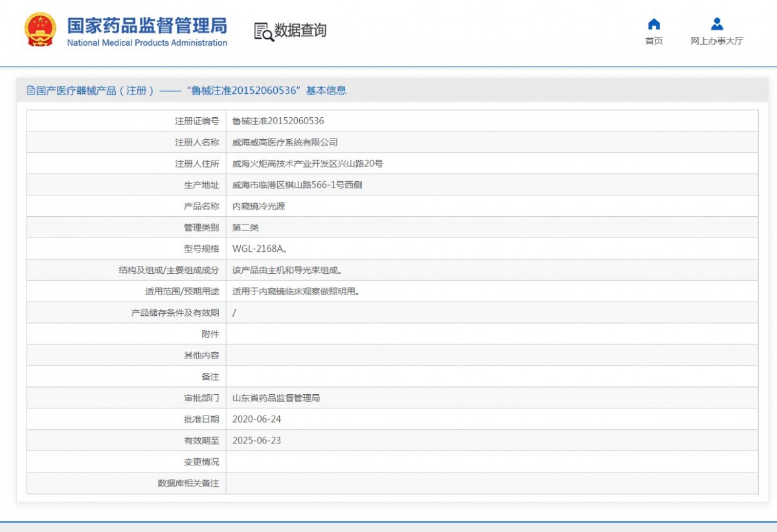Click the panel title 国产医疗器械产品（注册）基本信息
Image resolution: width=777 pixels, height=532 pixels.
pyautogui.click(x=186, y=91)
